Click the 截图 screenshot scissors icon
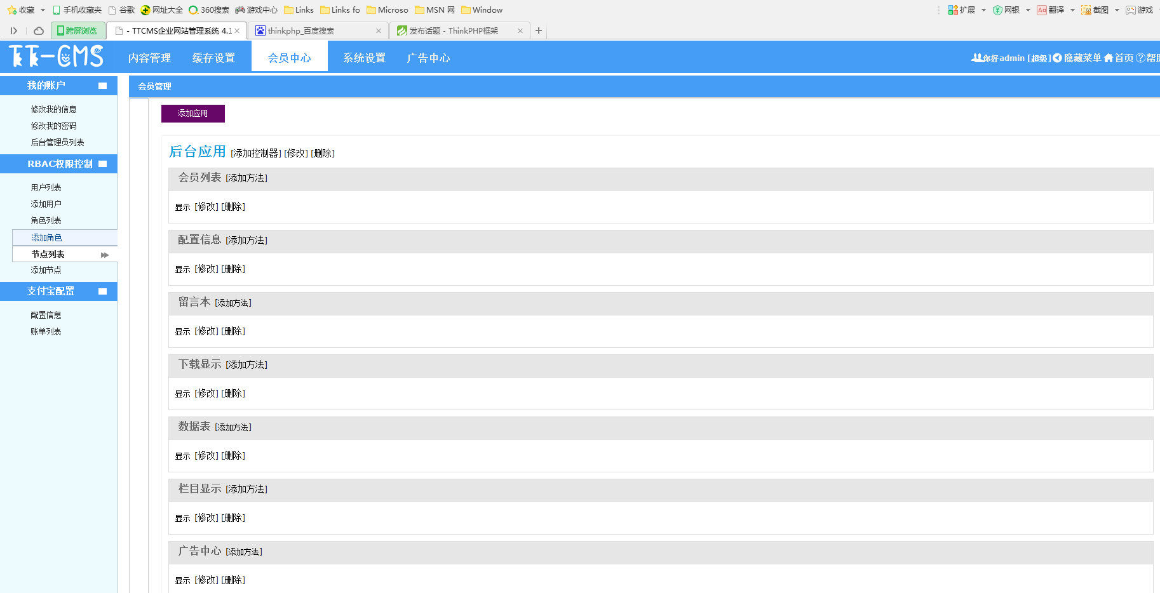The width and height of the screenshot is (1160, 593). click(x=1086, y=10)
